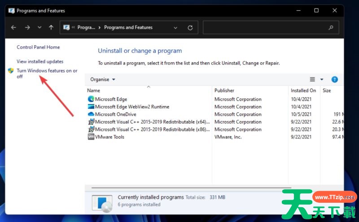Select Visual C++ 2015-2019 Redistributable (x64)
359x222 pixels.
[152, 122]
